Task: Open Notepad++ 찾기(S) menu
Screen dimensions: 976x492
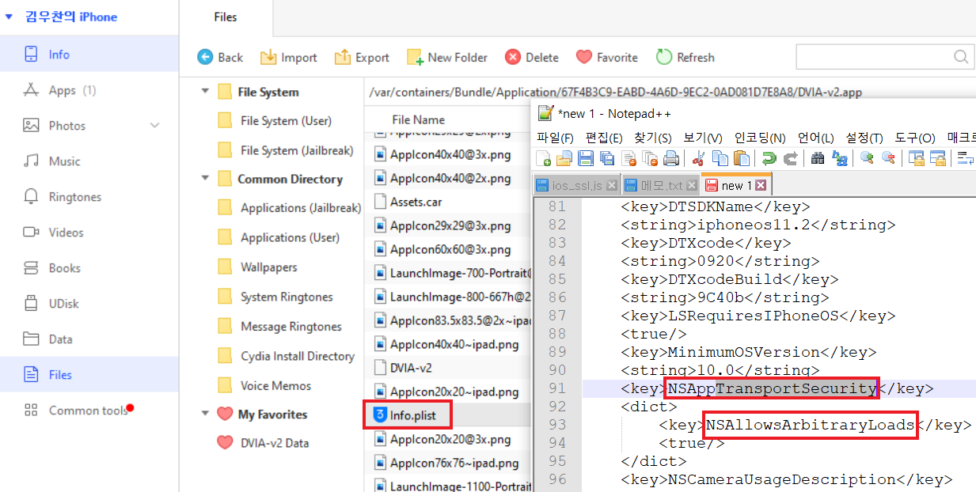Action: pos(653,137)
